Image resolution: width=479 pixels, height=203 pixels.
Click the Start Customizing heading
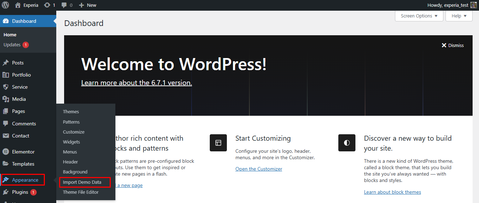263,138
